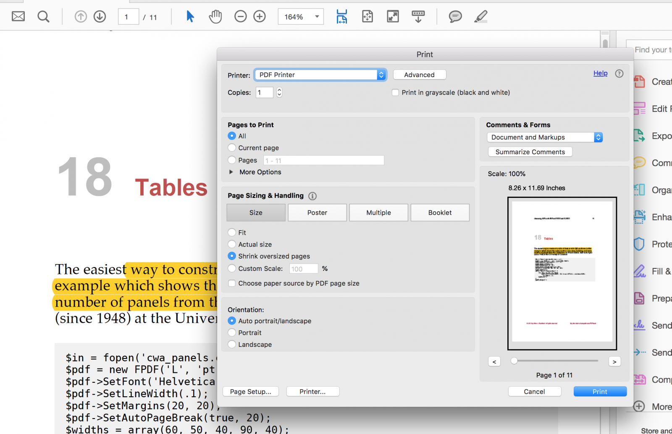Show previous preview page
Screen dimensions: 672x434
click(494, 361)
